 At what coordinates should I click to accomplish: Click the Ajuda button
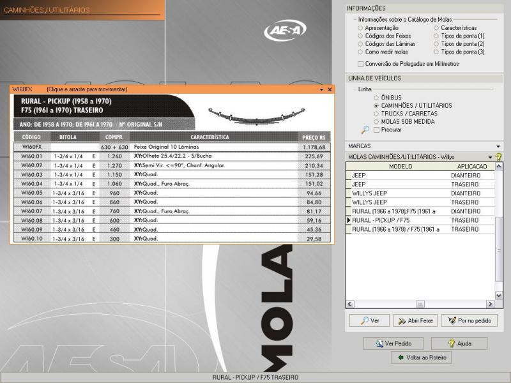click(x=459, y=343)
